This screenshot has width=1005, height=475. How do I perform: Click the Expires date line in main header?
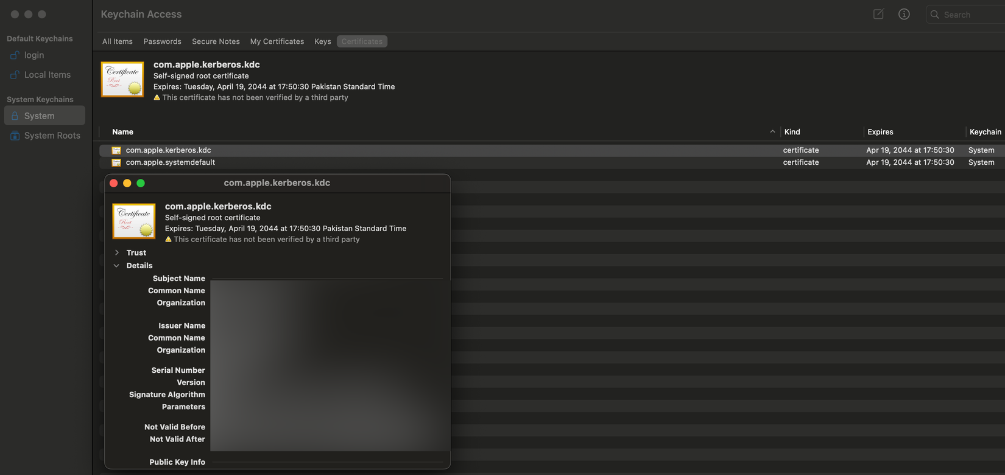[274, 86]
